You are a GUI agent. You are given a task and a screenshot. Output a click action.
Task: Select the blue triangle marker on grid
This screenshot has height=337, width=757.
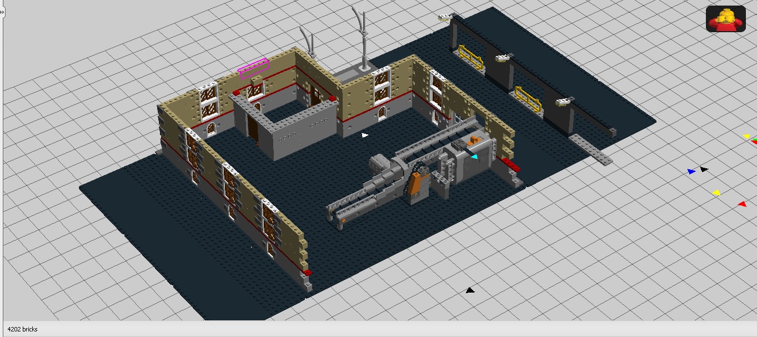pos(691,172)
